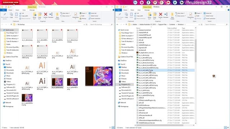This screenshot has width=230, height=129.
Task: Click Edit in right Windows window ribbon
Action: (x=197, y=16)
